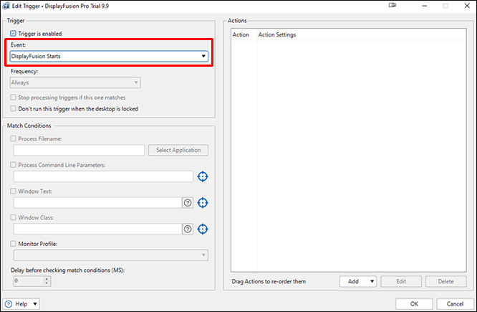Click the Select Application button
Viewport: 477px width, 312px height.
(x=178, y=150)
